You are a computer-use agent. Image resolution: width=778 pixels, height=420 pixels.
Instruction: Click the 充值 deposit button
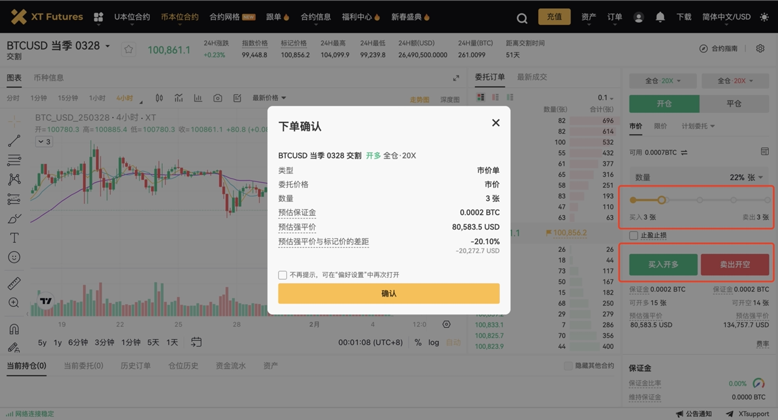(554, 17)
